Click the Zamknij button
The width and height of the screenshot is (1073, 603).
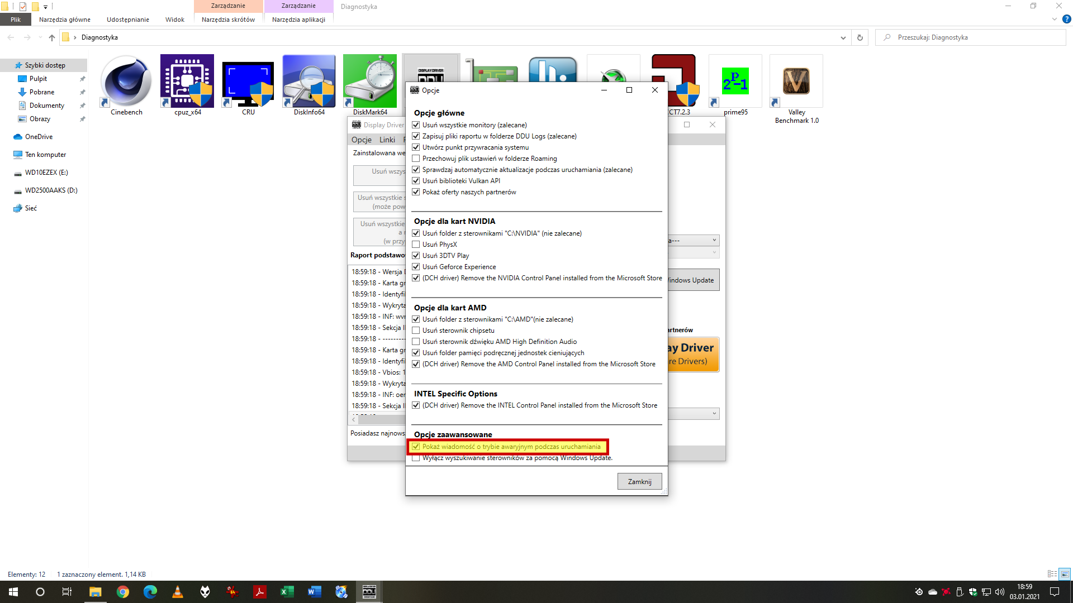639,481
